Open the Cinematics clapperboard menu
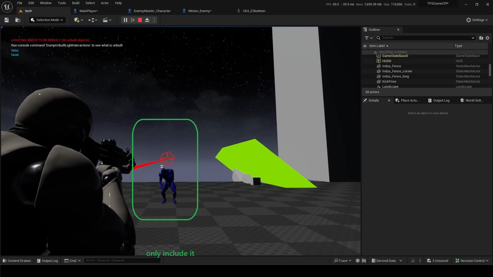Viewport: 493px width, 277px height. click(x=107, y=20)
